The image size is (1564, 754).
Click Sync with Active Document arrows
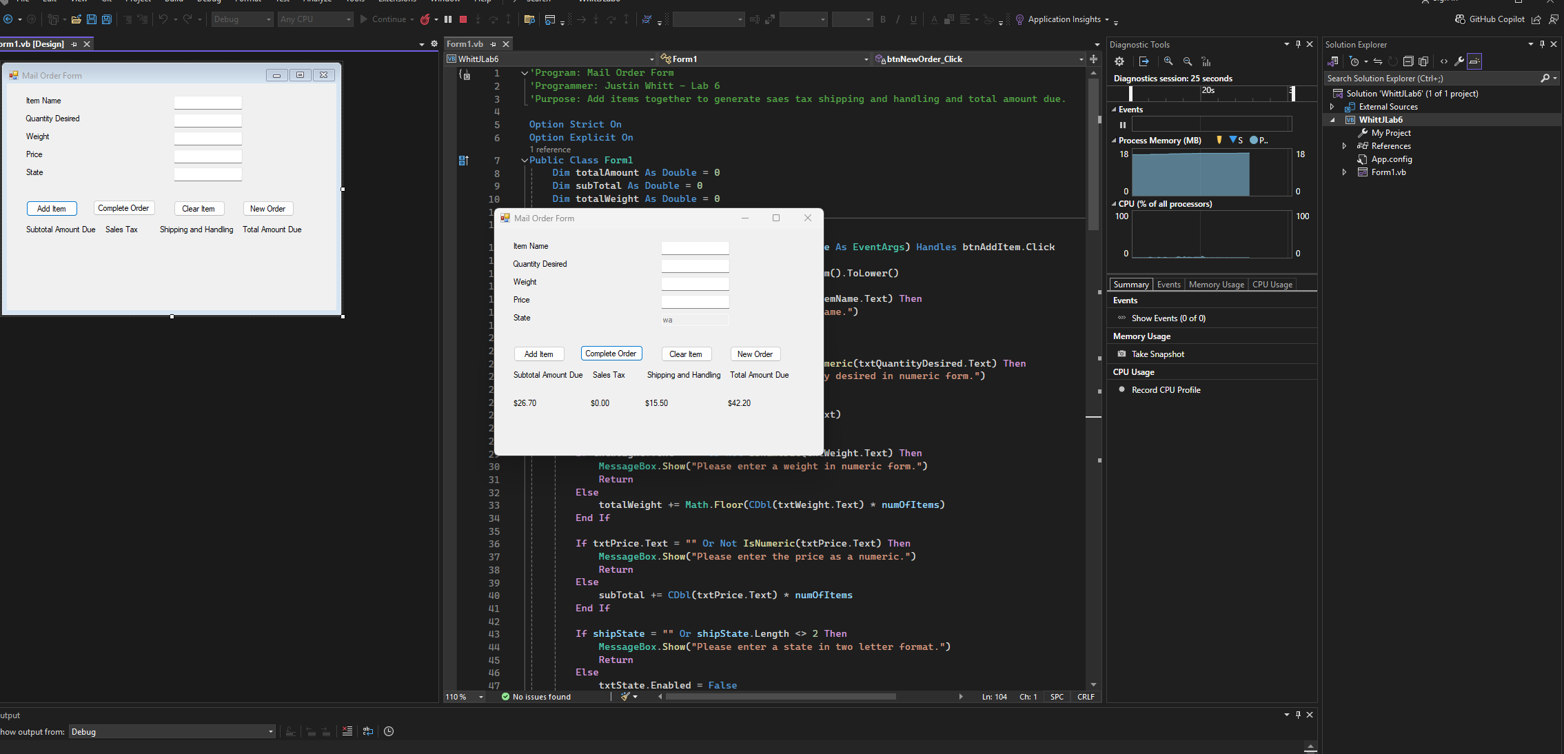[1377, 61]
